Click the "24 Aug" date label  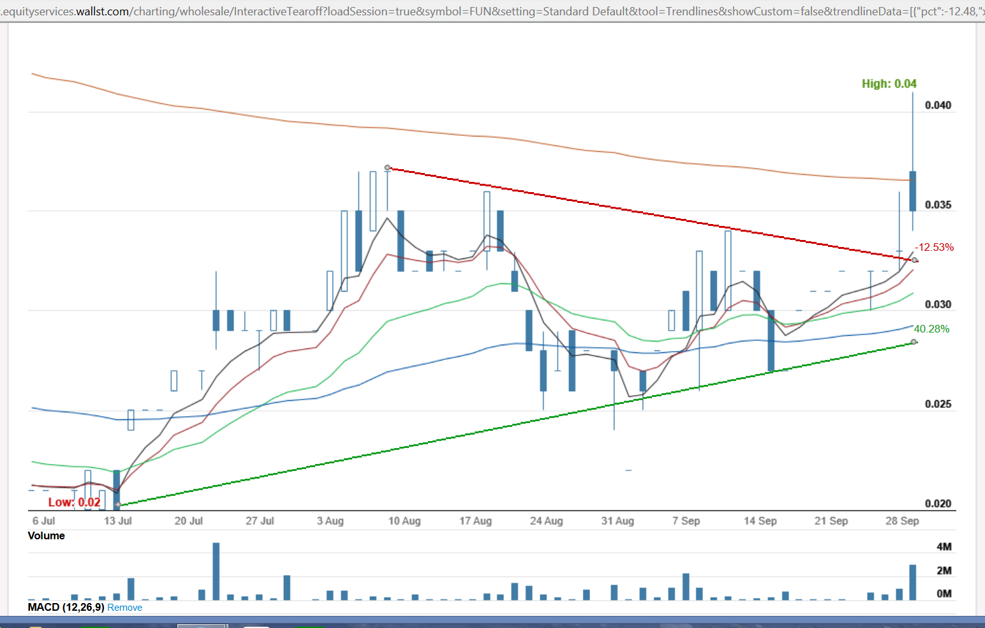tap(546, 521)
